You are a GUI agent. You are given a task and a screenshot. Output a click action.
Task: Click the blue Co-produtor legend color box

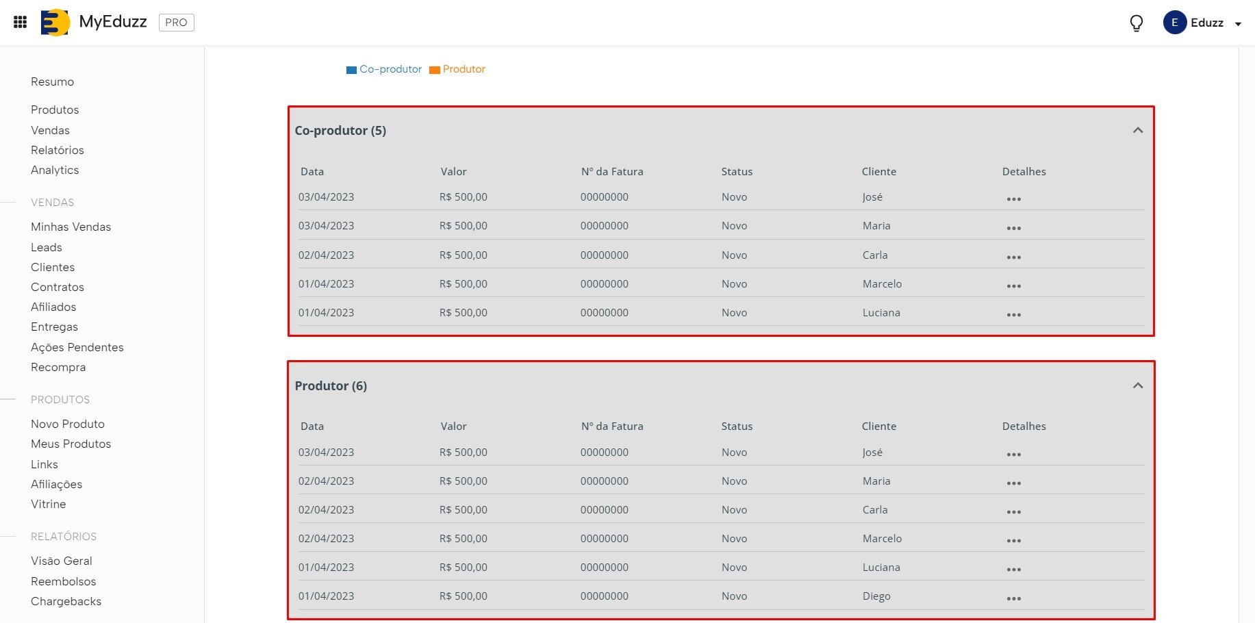[351, 70]
